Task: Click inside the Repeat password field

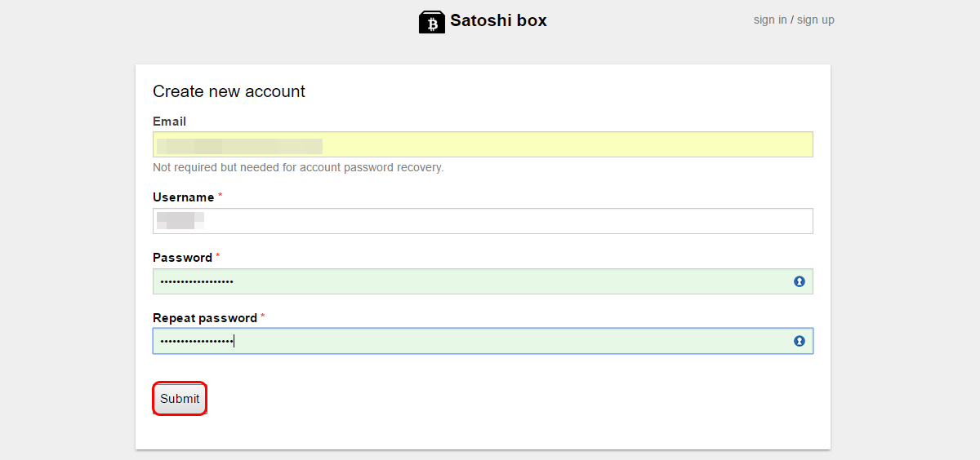Action: (x=482, y=341)
